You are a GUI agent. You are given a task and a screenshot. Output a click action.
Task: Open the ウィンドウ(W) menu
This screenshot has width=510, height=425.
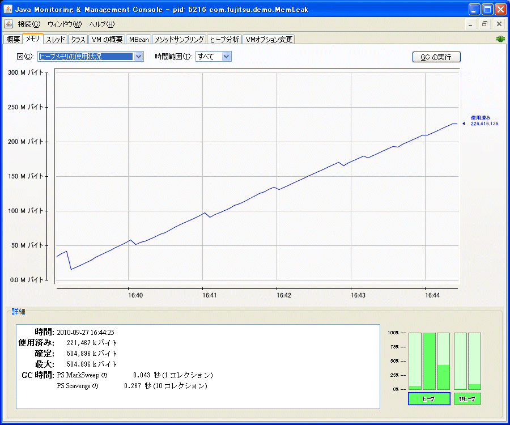[x=65, y=24]
